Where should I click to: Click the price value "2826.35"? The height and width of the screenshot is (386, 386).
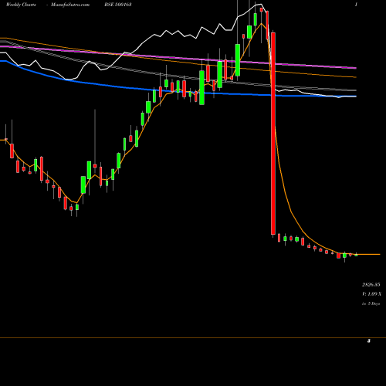(371, 285)
